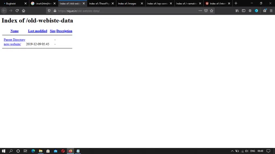The image size is (275, 154).
Task: Open the Library bookmarks panel
Action: click(237, 11)
